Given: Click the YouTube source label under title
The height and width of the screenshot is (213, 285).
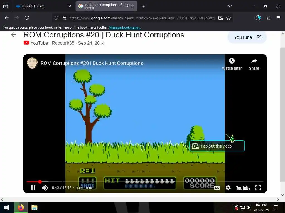Looking at the screenshot, I should (x=36, y=43).
